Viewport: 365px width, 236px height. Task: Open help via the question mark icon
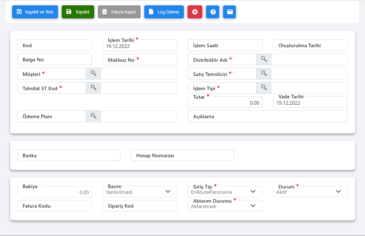[213, 12]
